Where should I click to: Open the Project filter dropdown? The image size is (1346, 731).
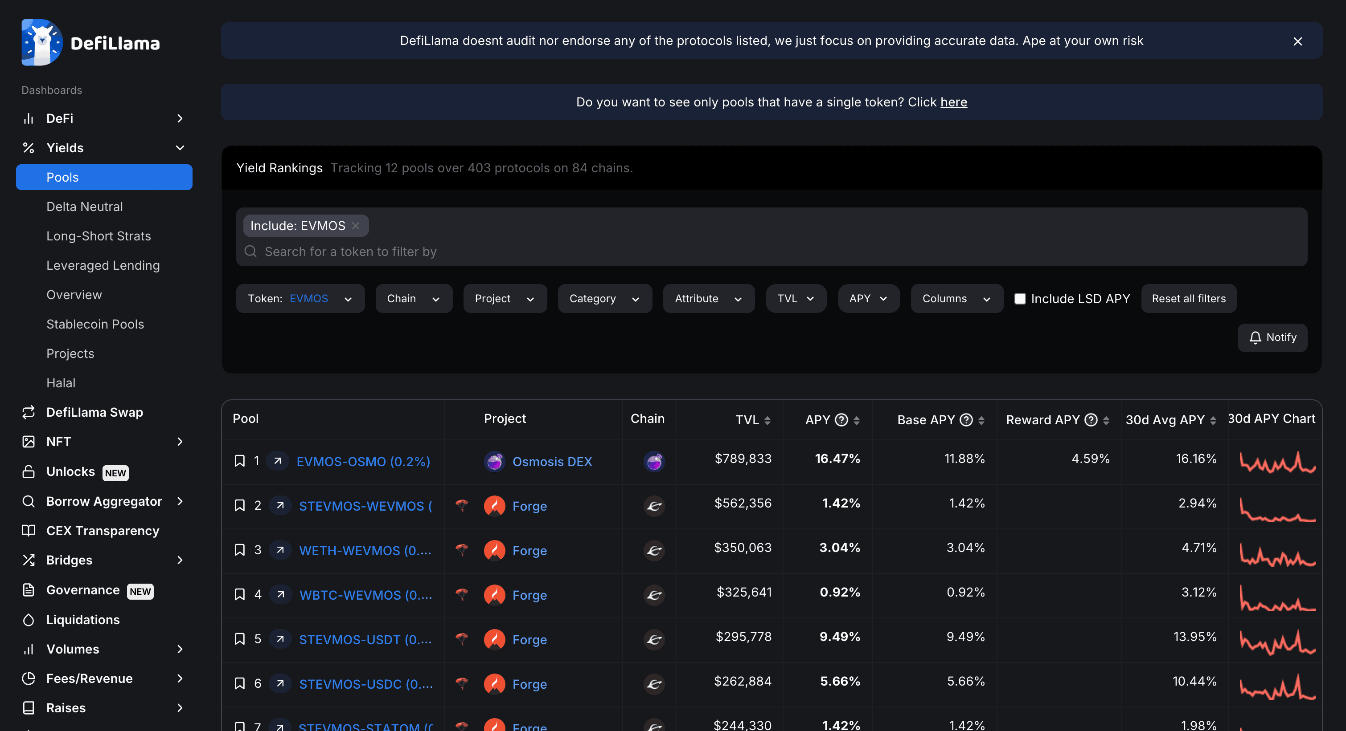505,298
